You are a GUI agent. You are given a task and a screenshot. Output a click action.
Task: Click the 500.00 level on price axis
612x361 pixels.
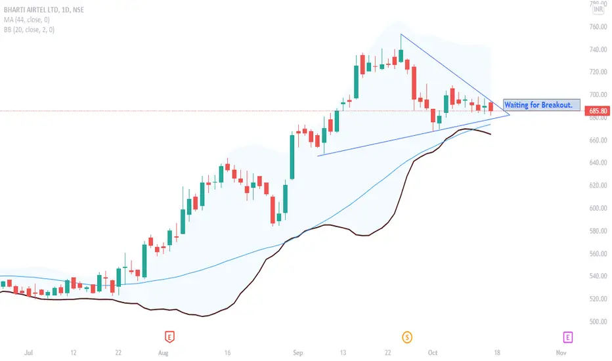(x=598, y=322)
